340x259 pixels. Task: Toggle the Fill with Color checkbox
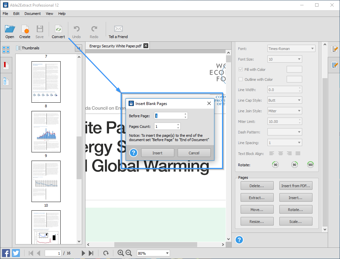pos(241,70)
